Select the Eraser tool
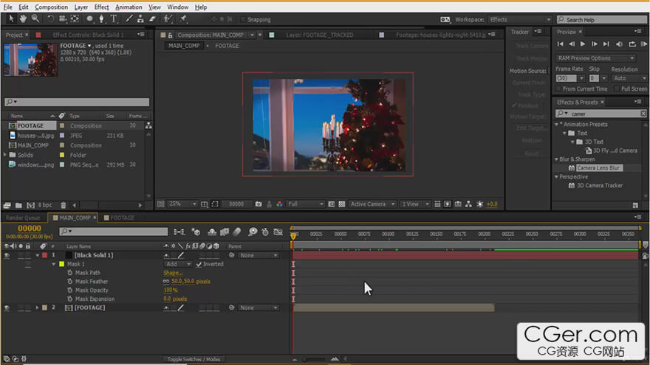This screenshot has height=365, width=650. click(152, 19)
